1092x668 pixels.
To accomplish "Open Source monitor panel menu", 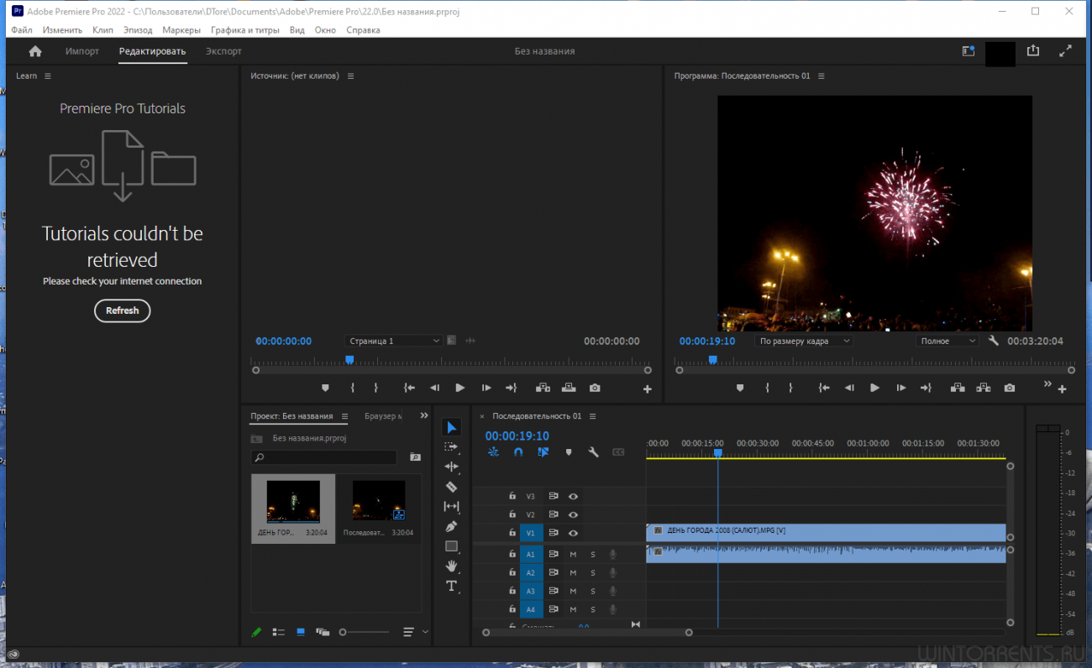I will [x=350, y=76].
